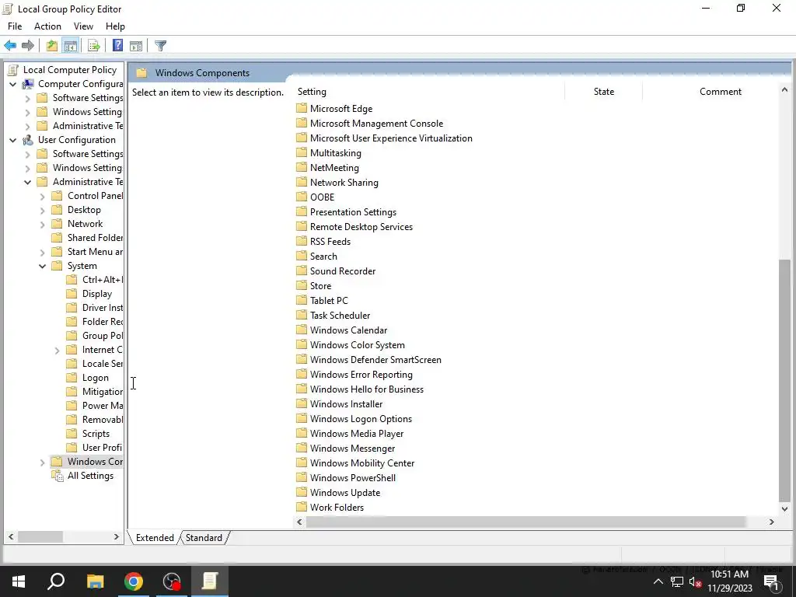796x597 pixels.
Task: Open the Help menu
Action: pyautogui.click(x=115, y=26)
